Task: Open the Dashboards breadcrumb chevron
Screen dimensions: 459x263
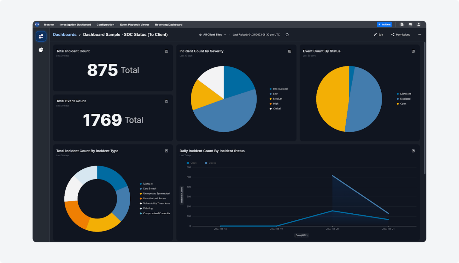Action: [x=80, y=34]
